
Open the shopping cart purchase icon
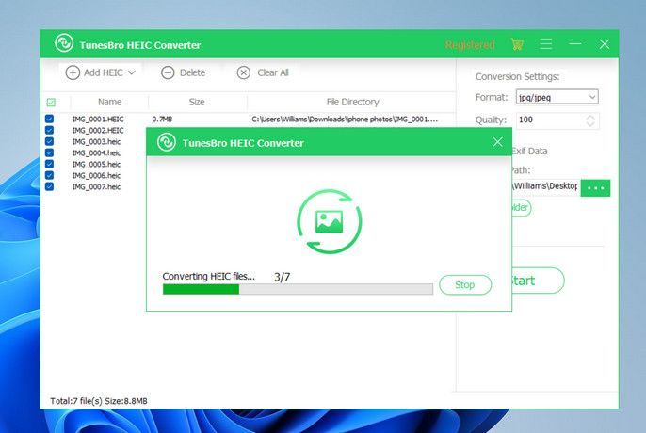[517, 44]
